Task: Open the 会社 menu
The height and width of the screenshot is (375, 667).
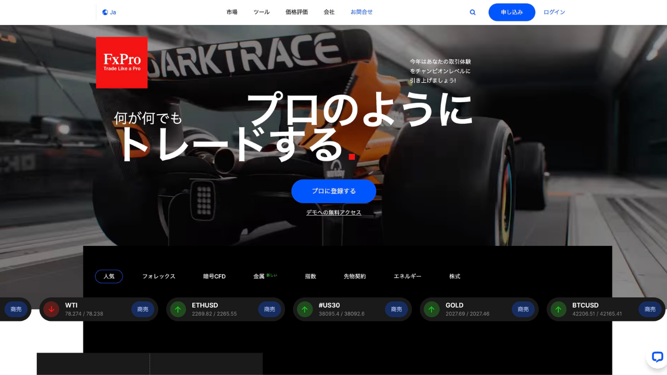Action: click(329, 12)
